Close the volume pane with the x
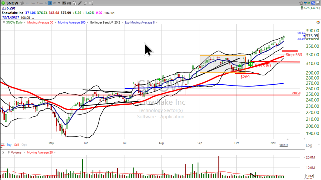Image resolution: width=321 pixels, height=180 pixels. pos(3,152)
